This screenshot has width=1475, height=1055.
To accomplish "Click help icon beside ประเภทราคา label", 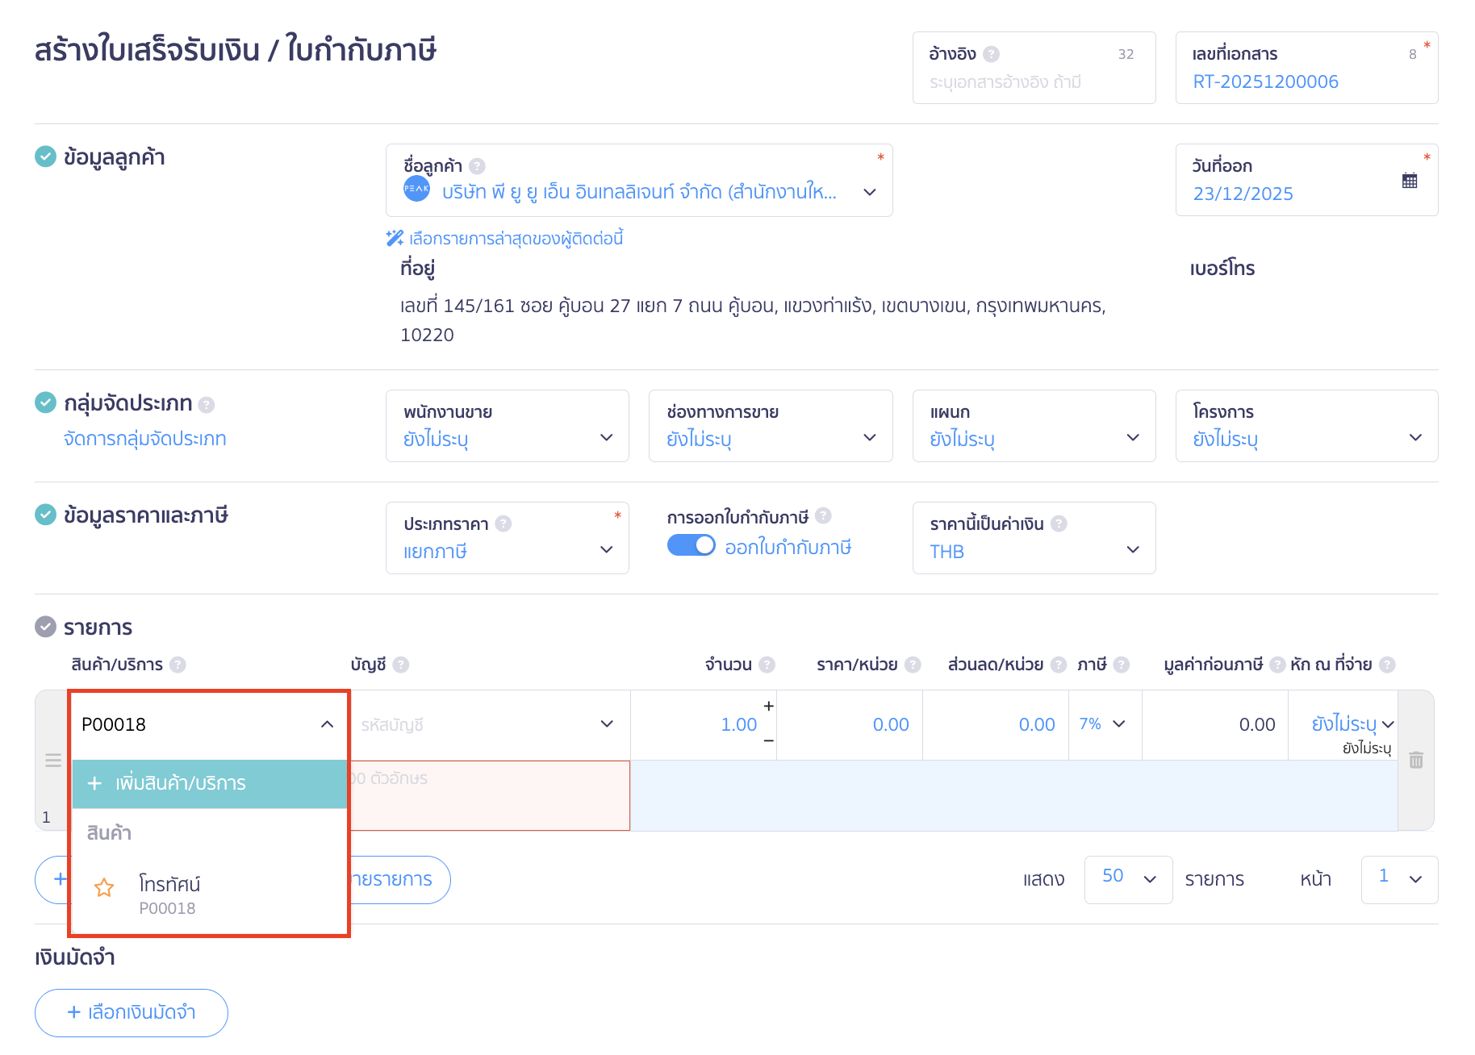I will (504, 523).
